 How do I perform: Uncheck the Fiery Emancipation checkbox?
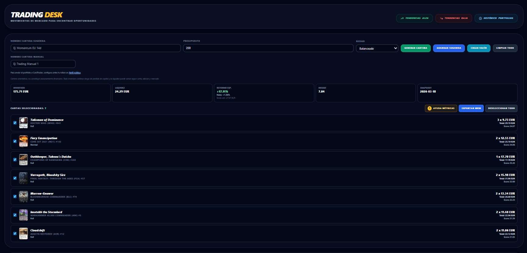[x=15, y=141]
